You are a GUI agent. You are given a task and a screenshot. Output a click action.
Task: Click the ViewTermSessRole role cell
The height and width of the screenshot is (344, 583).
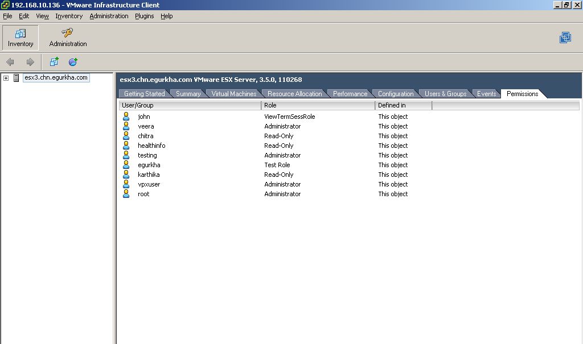[x=290, y=116]
